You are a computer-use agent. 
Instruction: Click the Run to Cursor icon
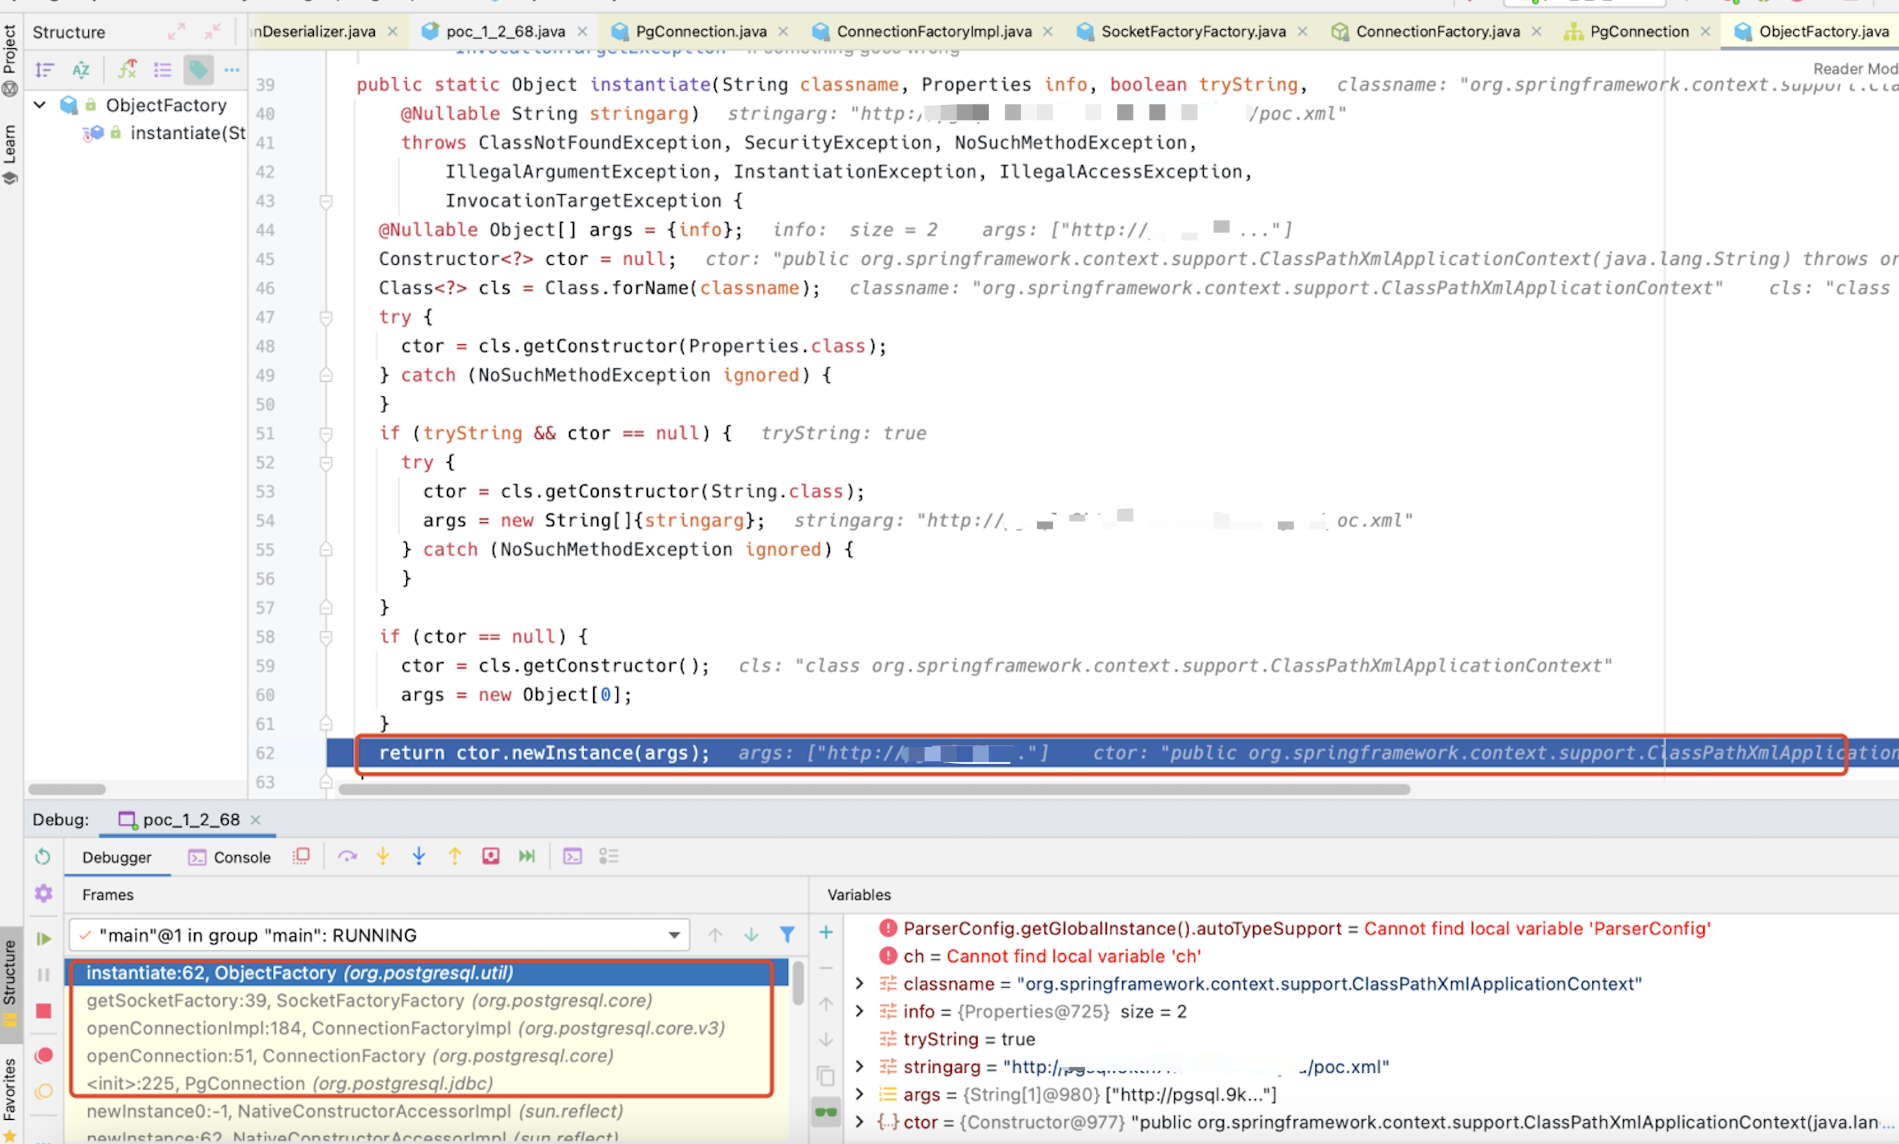coord(527,857)
